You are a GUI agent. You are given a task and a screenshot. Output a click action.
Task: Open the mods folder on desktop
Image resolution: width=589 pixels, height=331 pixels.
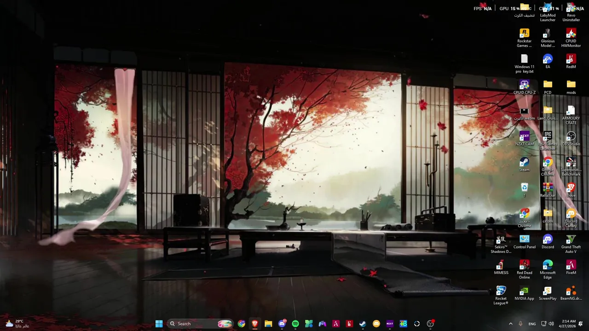pos(571,87)
